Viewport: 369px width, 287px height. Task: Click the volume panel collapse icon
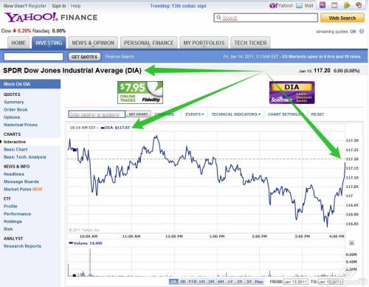(x=352, y=243)
